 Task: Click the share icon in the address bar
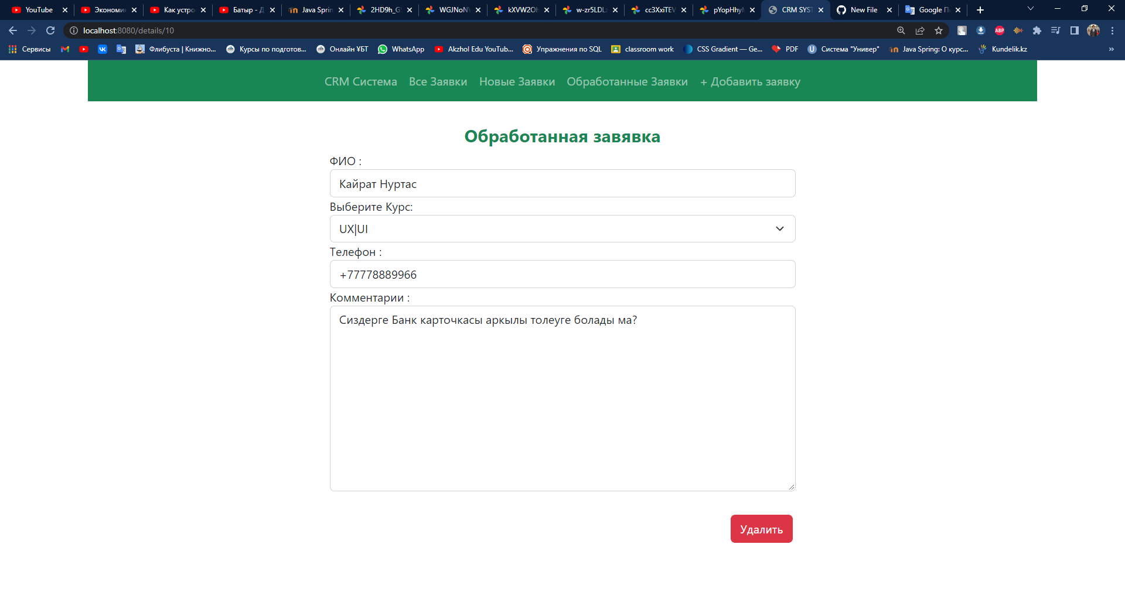(x=920, y=30)
